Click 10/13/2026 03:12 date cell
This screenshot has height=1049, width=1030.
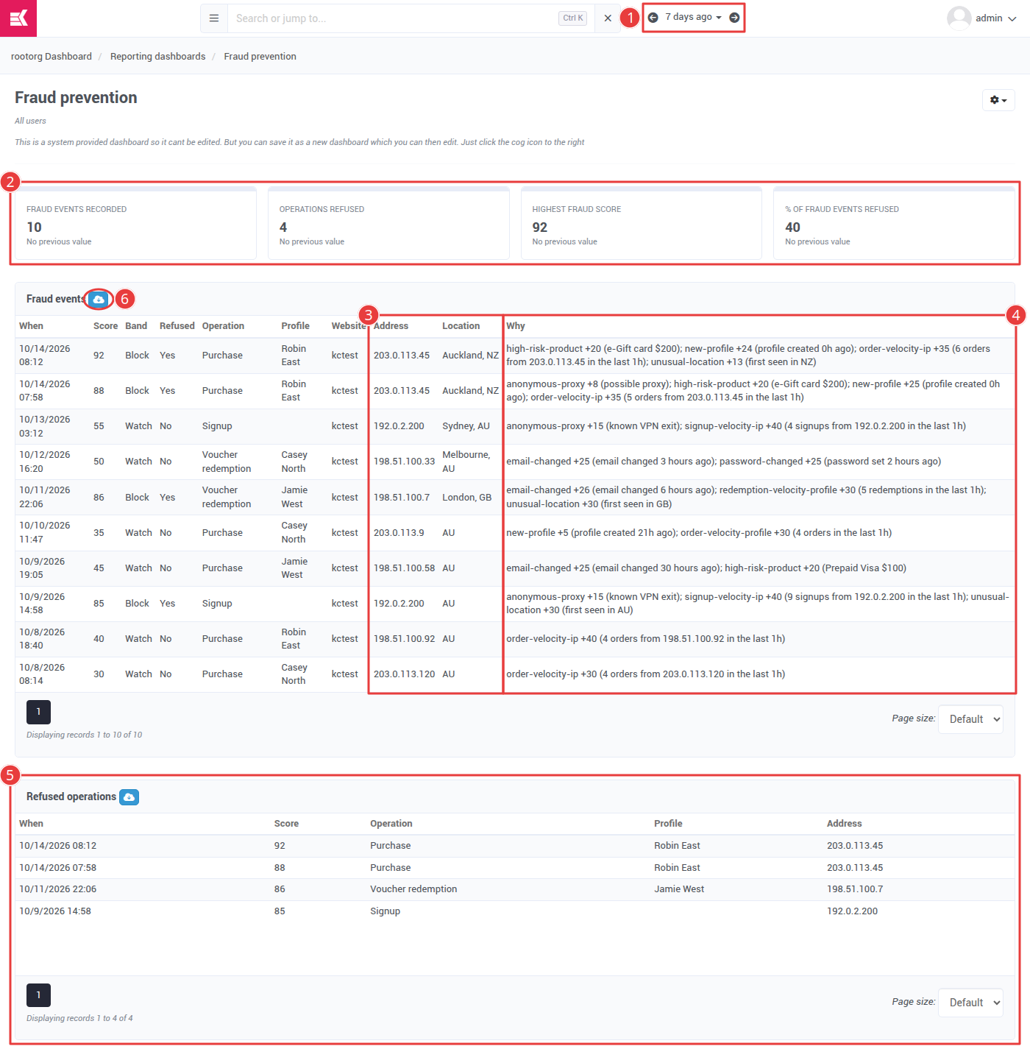(x=45, y=426)
